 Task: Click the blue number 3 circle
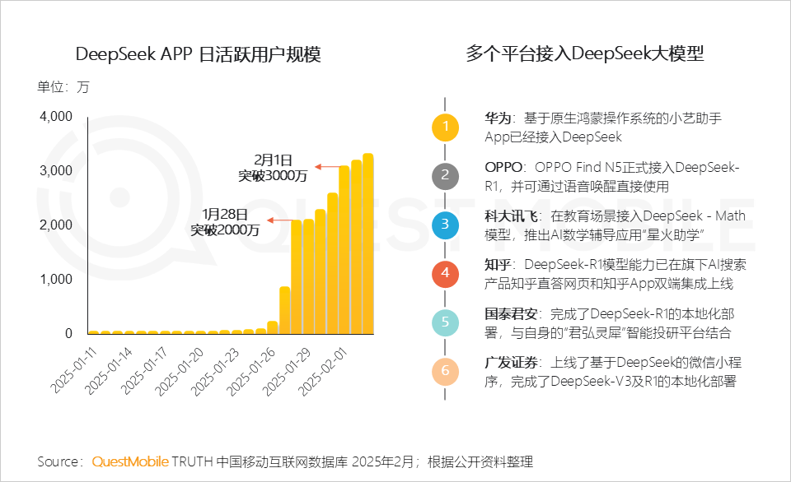click(x=445, y=224)
